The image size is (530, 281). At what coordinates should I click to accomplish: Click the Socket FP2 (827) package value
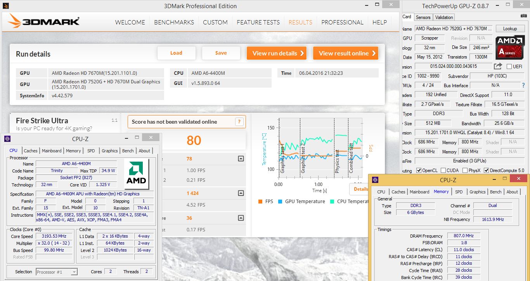tap(76, 178)
